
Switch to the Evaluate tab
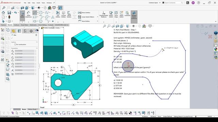(x=51, y=25)
